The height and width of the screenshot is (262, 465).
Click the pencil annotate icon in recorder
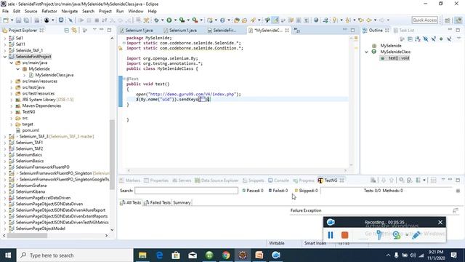pyautogui.click(x=416, y=235)
